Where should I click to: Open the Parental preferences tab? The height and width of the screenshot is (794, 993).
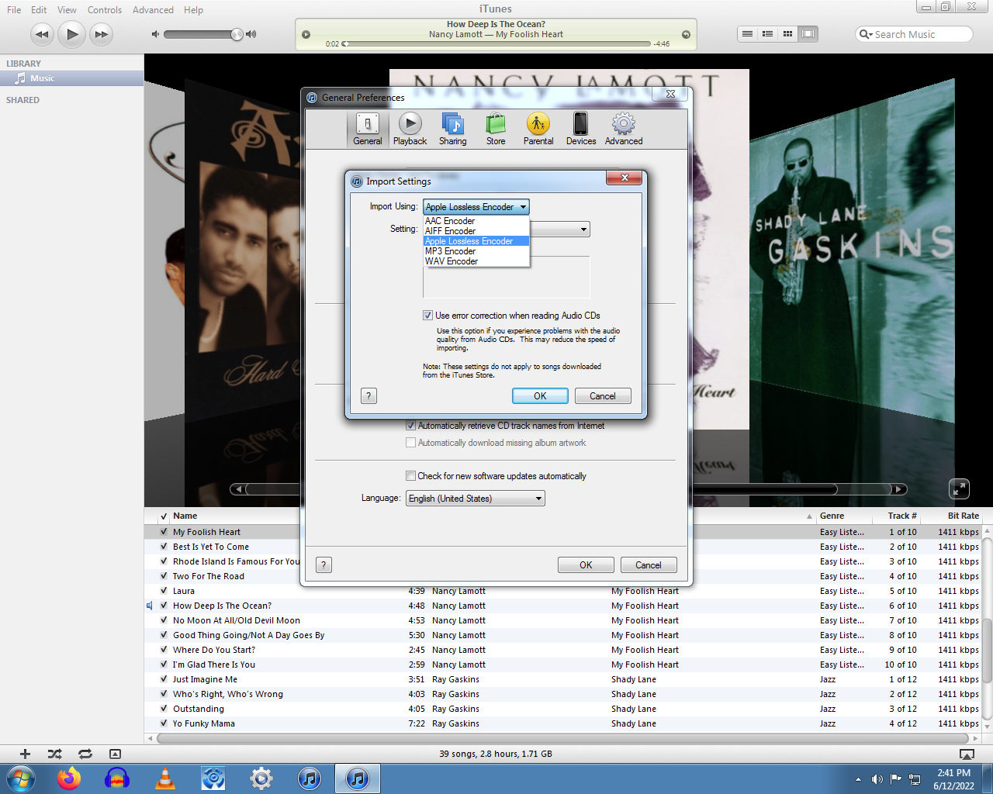pyautogui.click(x=538, y=129)
